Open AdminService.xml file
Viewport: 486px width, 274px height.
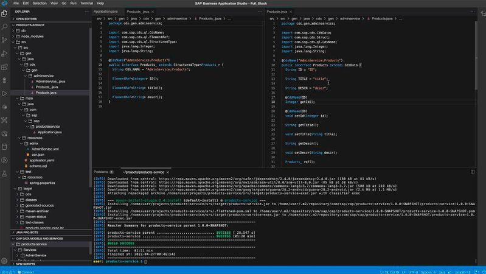coord(45,149)
